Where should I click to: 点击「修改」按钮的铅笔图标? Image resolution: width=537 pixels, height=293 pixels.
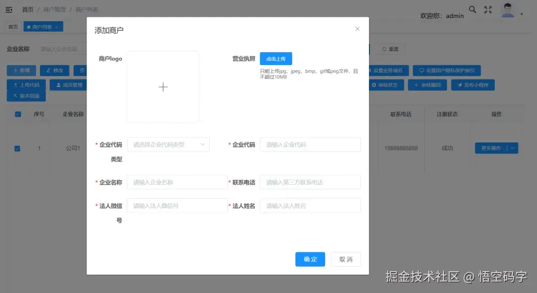coord(47,70)
